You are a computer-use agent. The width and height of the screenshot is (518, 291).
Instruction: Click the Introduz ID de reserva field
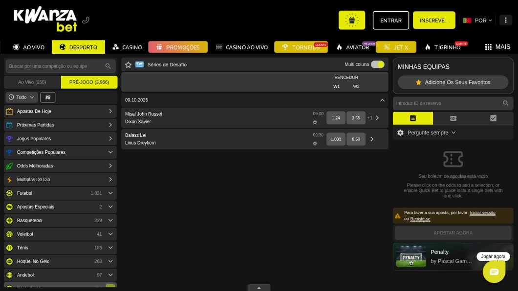click(x=453, y=104)
